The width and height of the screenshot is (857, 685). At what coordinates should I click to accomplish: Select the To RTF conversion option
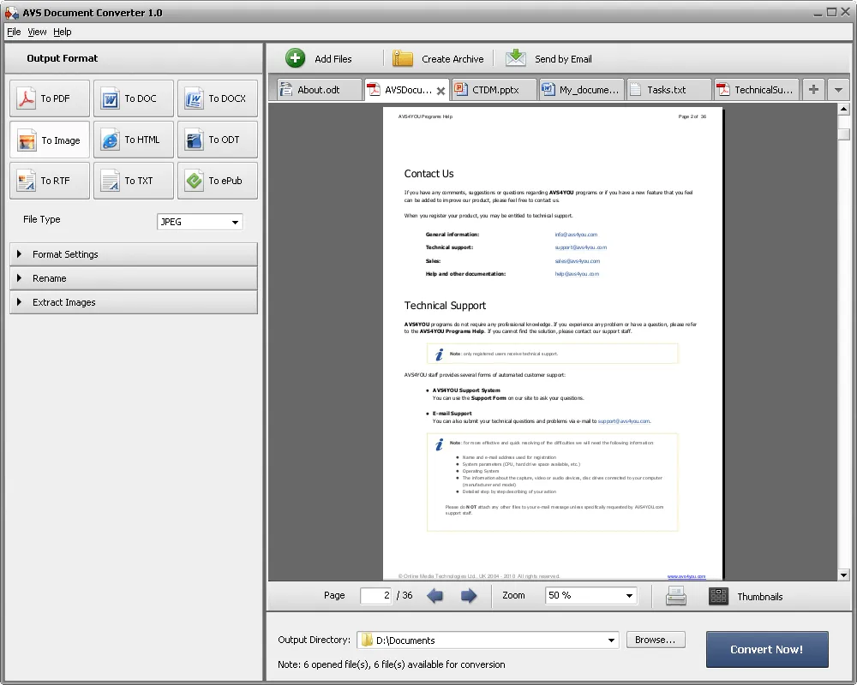click(49, 180)
